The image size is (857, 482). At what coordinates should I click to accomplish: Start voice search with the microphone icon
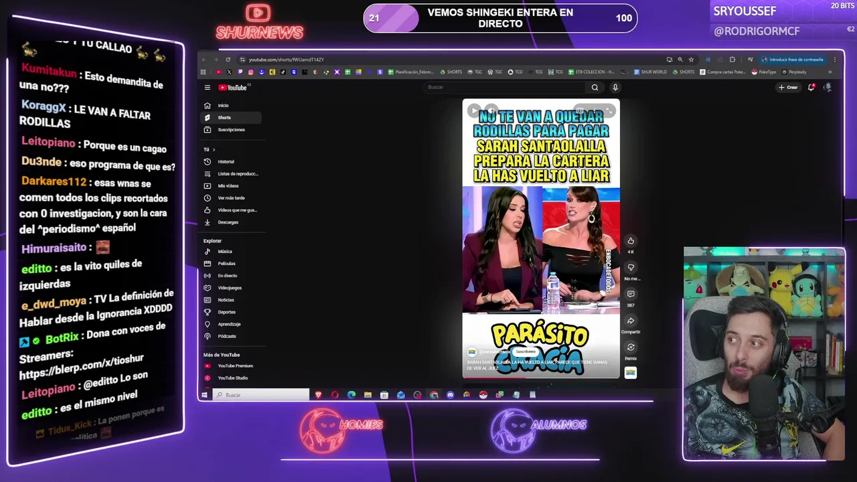point(615,87)
